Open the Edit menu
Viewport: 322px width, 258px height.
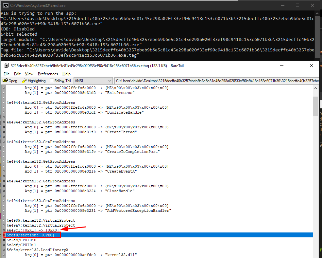coord(17,74)
